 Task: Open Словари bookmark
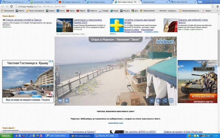coord(104,11)
